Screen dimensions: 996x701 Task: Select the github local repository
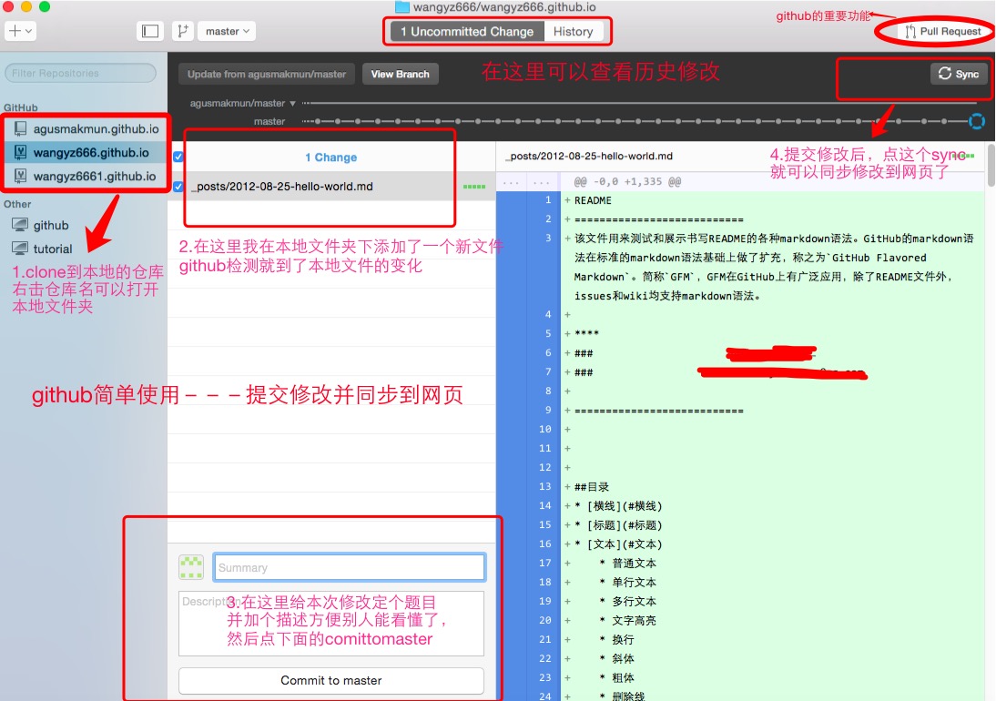[x=84, y=225]
